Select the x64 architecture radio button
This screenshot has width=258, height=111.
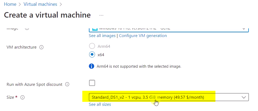click(92, 55)
